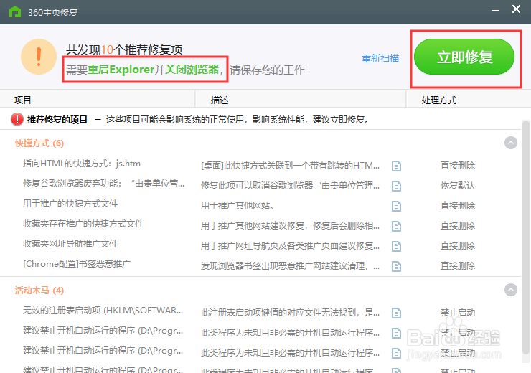Select item 收藏夹网址导航推广文件
This screenshot has height=373, width=531.
[70, 244]
